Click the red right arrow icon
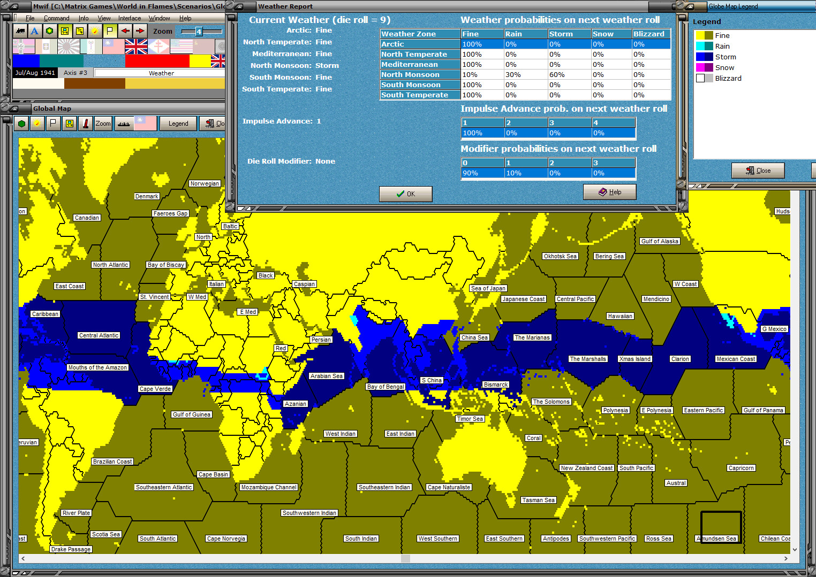The image size is (816, 577). 140,31
